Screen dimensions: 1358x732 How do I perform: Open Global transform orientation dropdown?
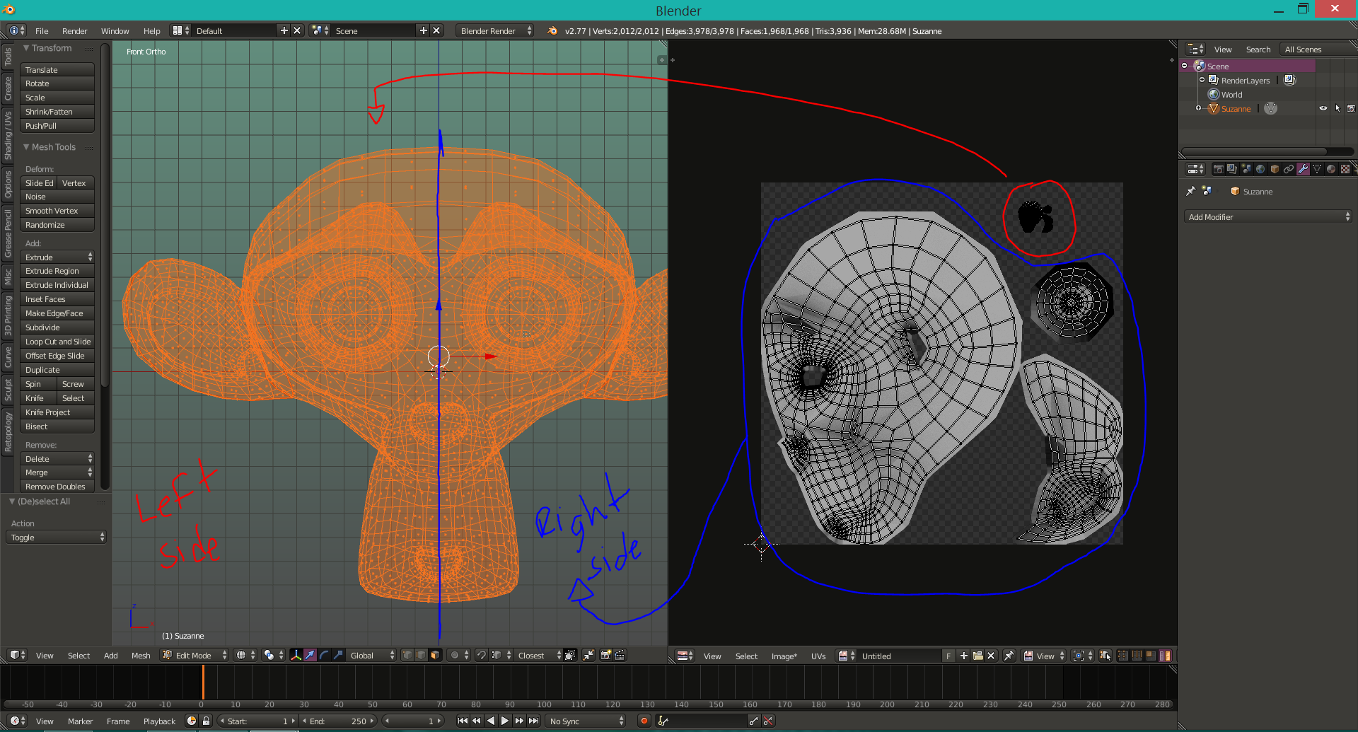coord(372,655)
